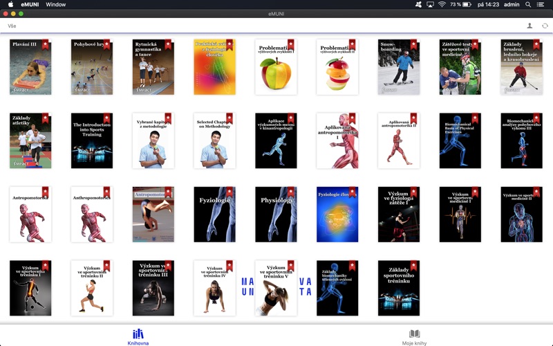The image size is (553, 346).
Task: Open Aplikovaná antropomotorika II book
Action: pyautogui.click(x=399, y=140)
